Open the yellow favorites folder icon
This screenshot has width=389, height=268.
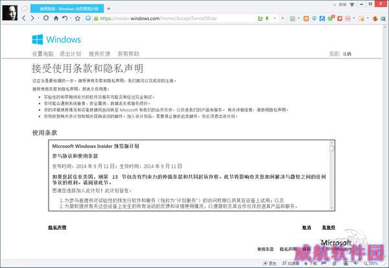click(362, 18)
